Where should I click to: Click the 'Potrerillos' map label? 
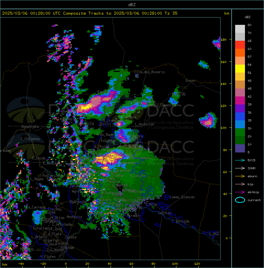pos(53,176)
